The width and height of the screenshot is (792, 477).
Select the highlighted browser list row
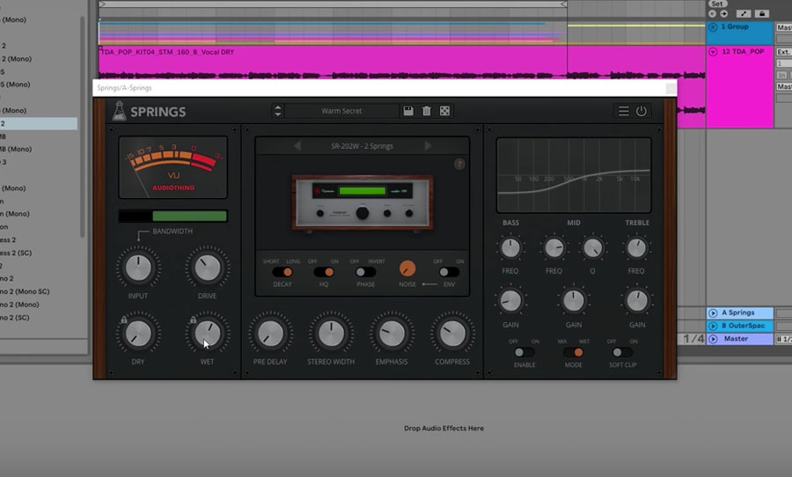tap(39, 123)
